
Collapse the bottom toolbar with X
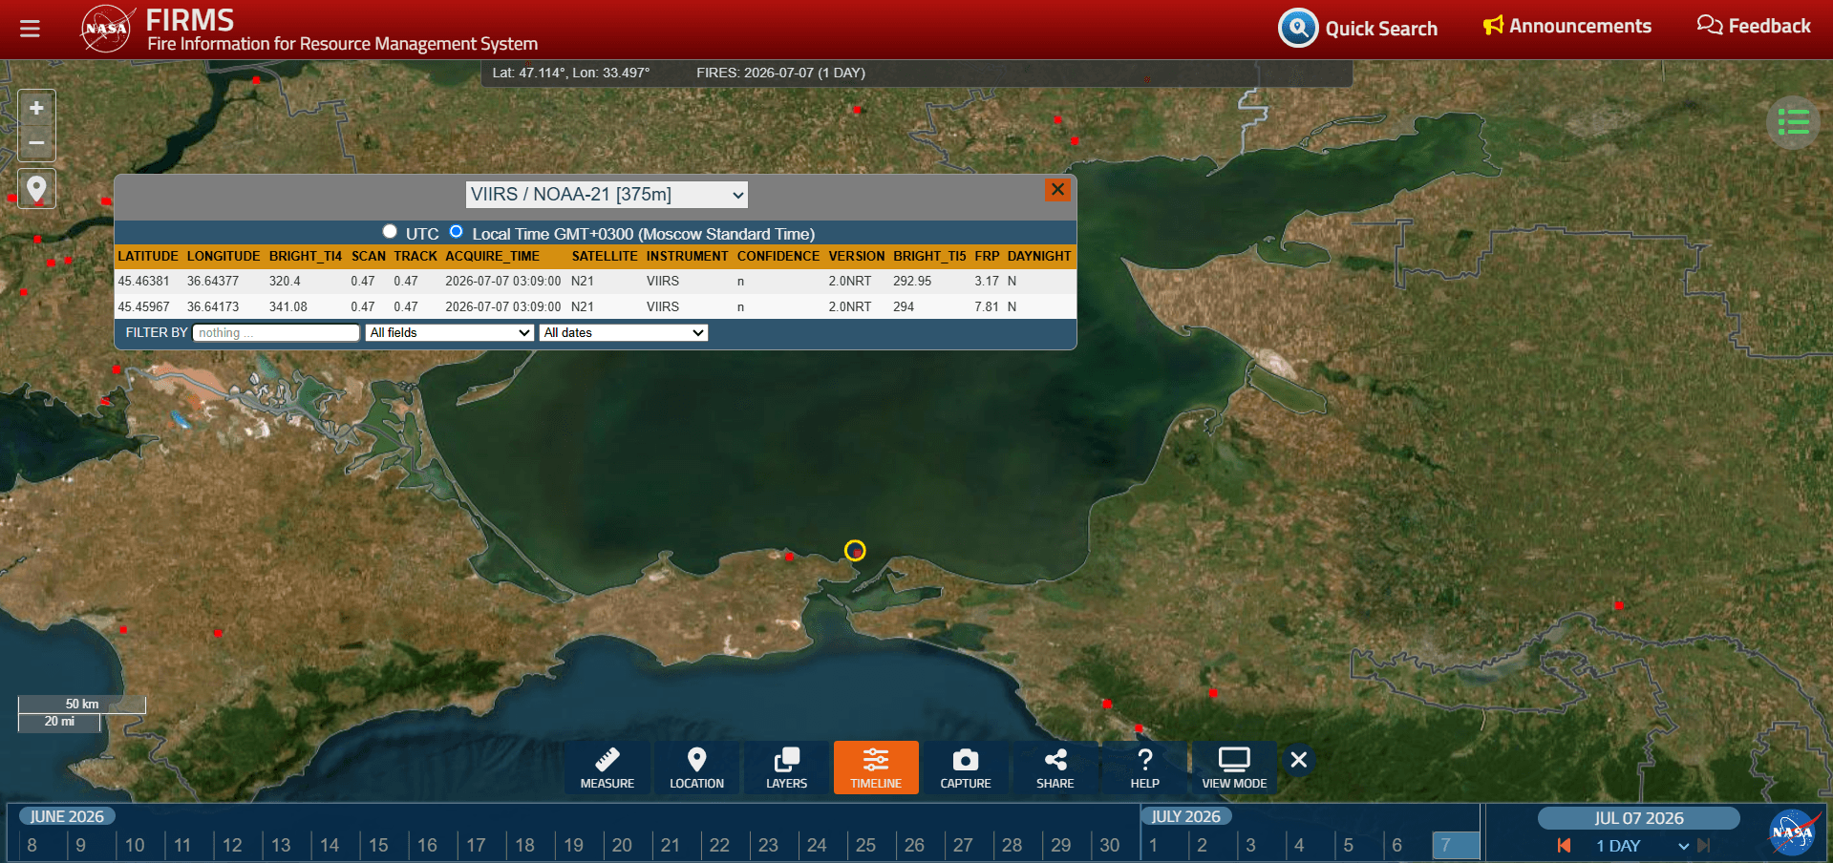tap(1299, 760)
